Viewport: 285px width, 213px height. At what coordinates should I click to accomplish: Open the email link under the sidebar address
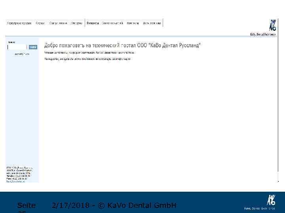click(x=16, y=181)
